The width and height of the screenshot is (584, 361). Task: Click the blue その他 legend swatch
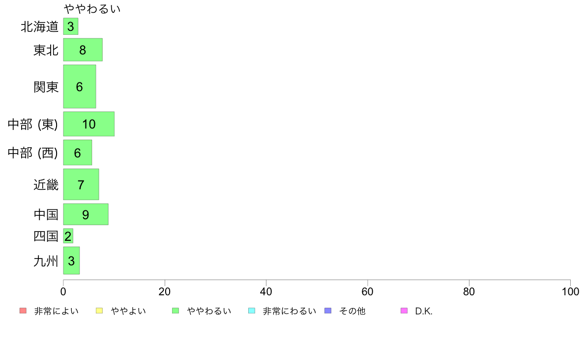click(328, 311)
